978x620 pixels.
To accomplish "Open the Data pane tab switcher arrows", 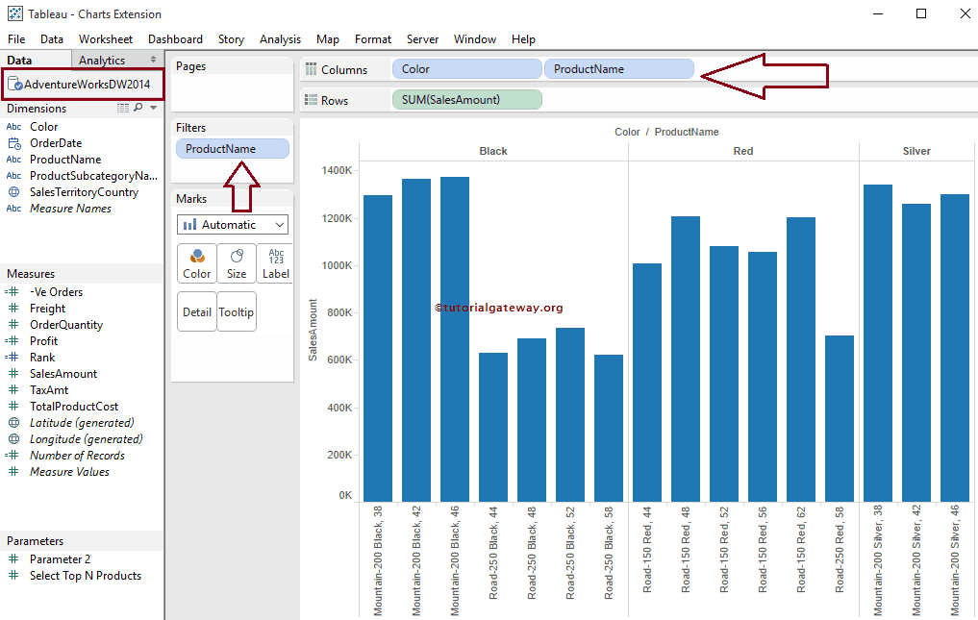I will (153, 60).
